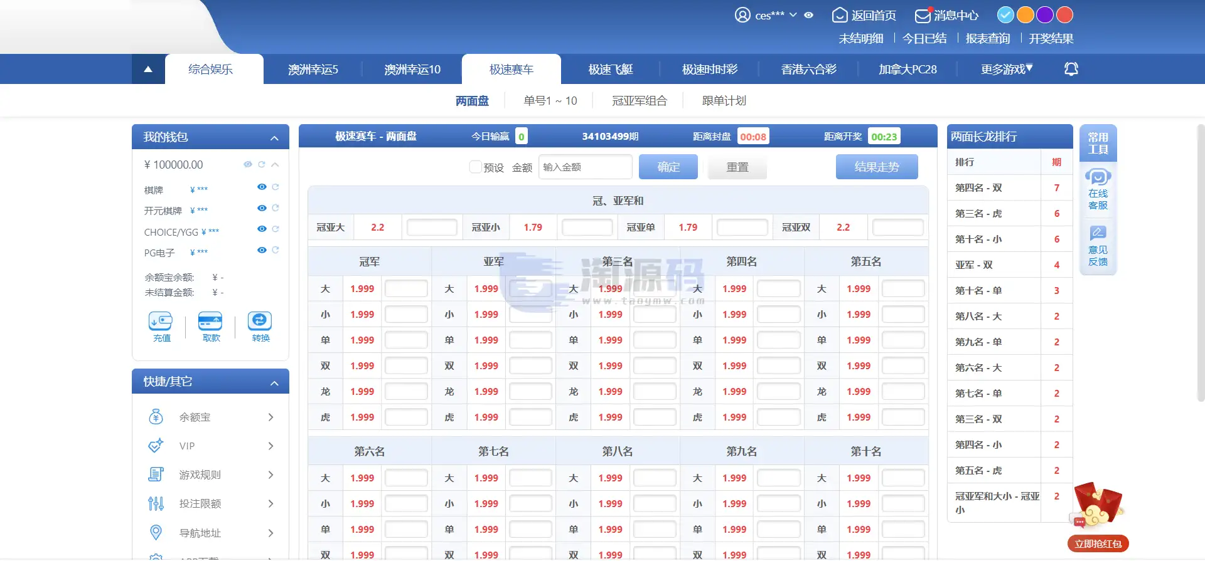1205x561 pixels.
Task: Show the 开元棋牌 balance with eye icon
Action: [262, 208]
